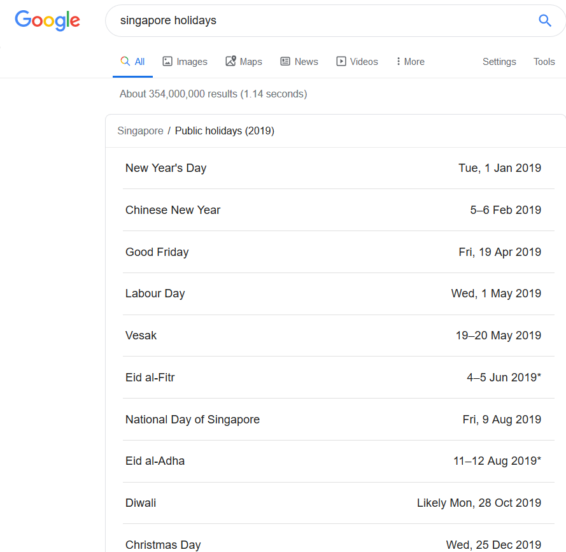Screen dimensions: 566x552
Task: Switch to the Videos results tab
Action: (x=357, y=62)
